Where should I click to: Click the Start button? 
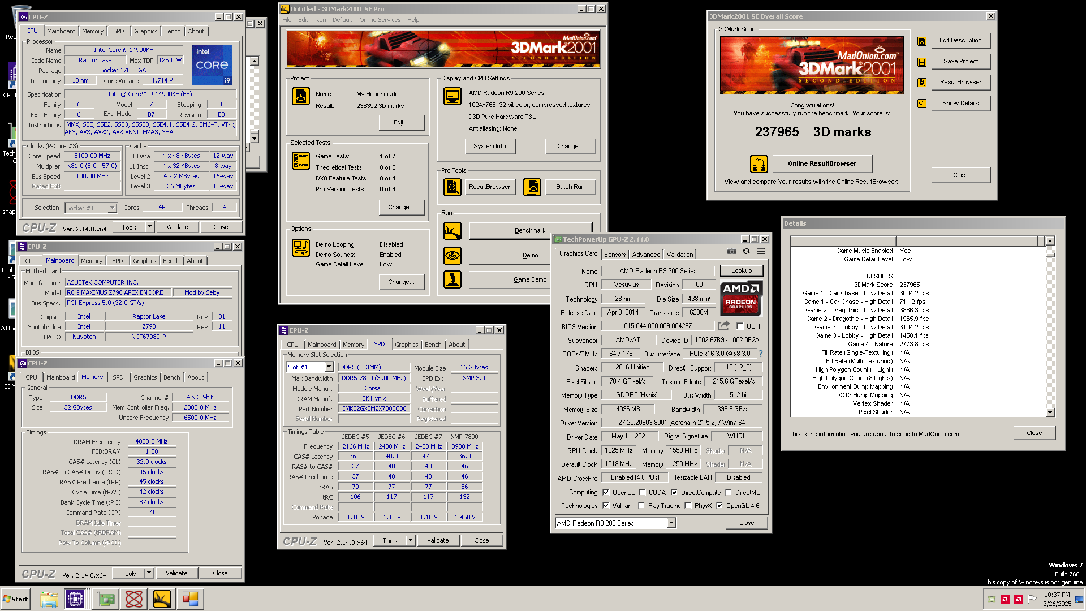coord(15,599)
